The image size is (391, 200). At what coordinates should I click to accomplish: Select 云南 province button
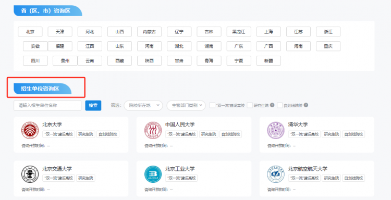(x=90, y=60)
